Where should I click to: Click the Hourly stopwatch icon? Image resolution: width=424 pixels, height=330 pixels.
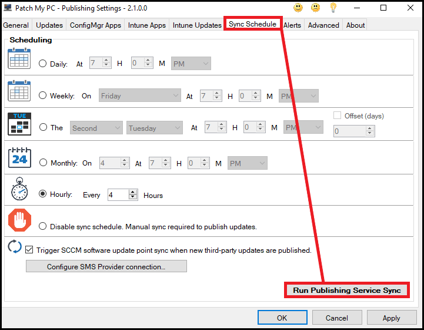(x=19, y=189)
